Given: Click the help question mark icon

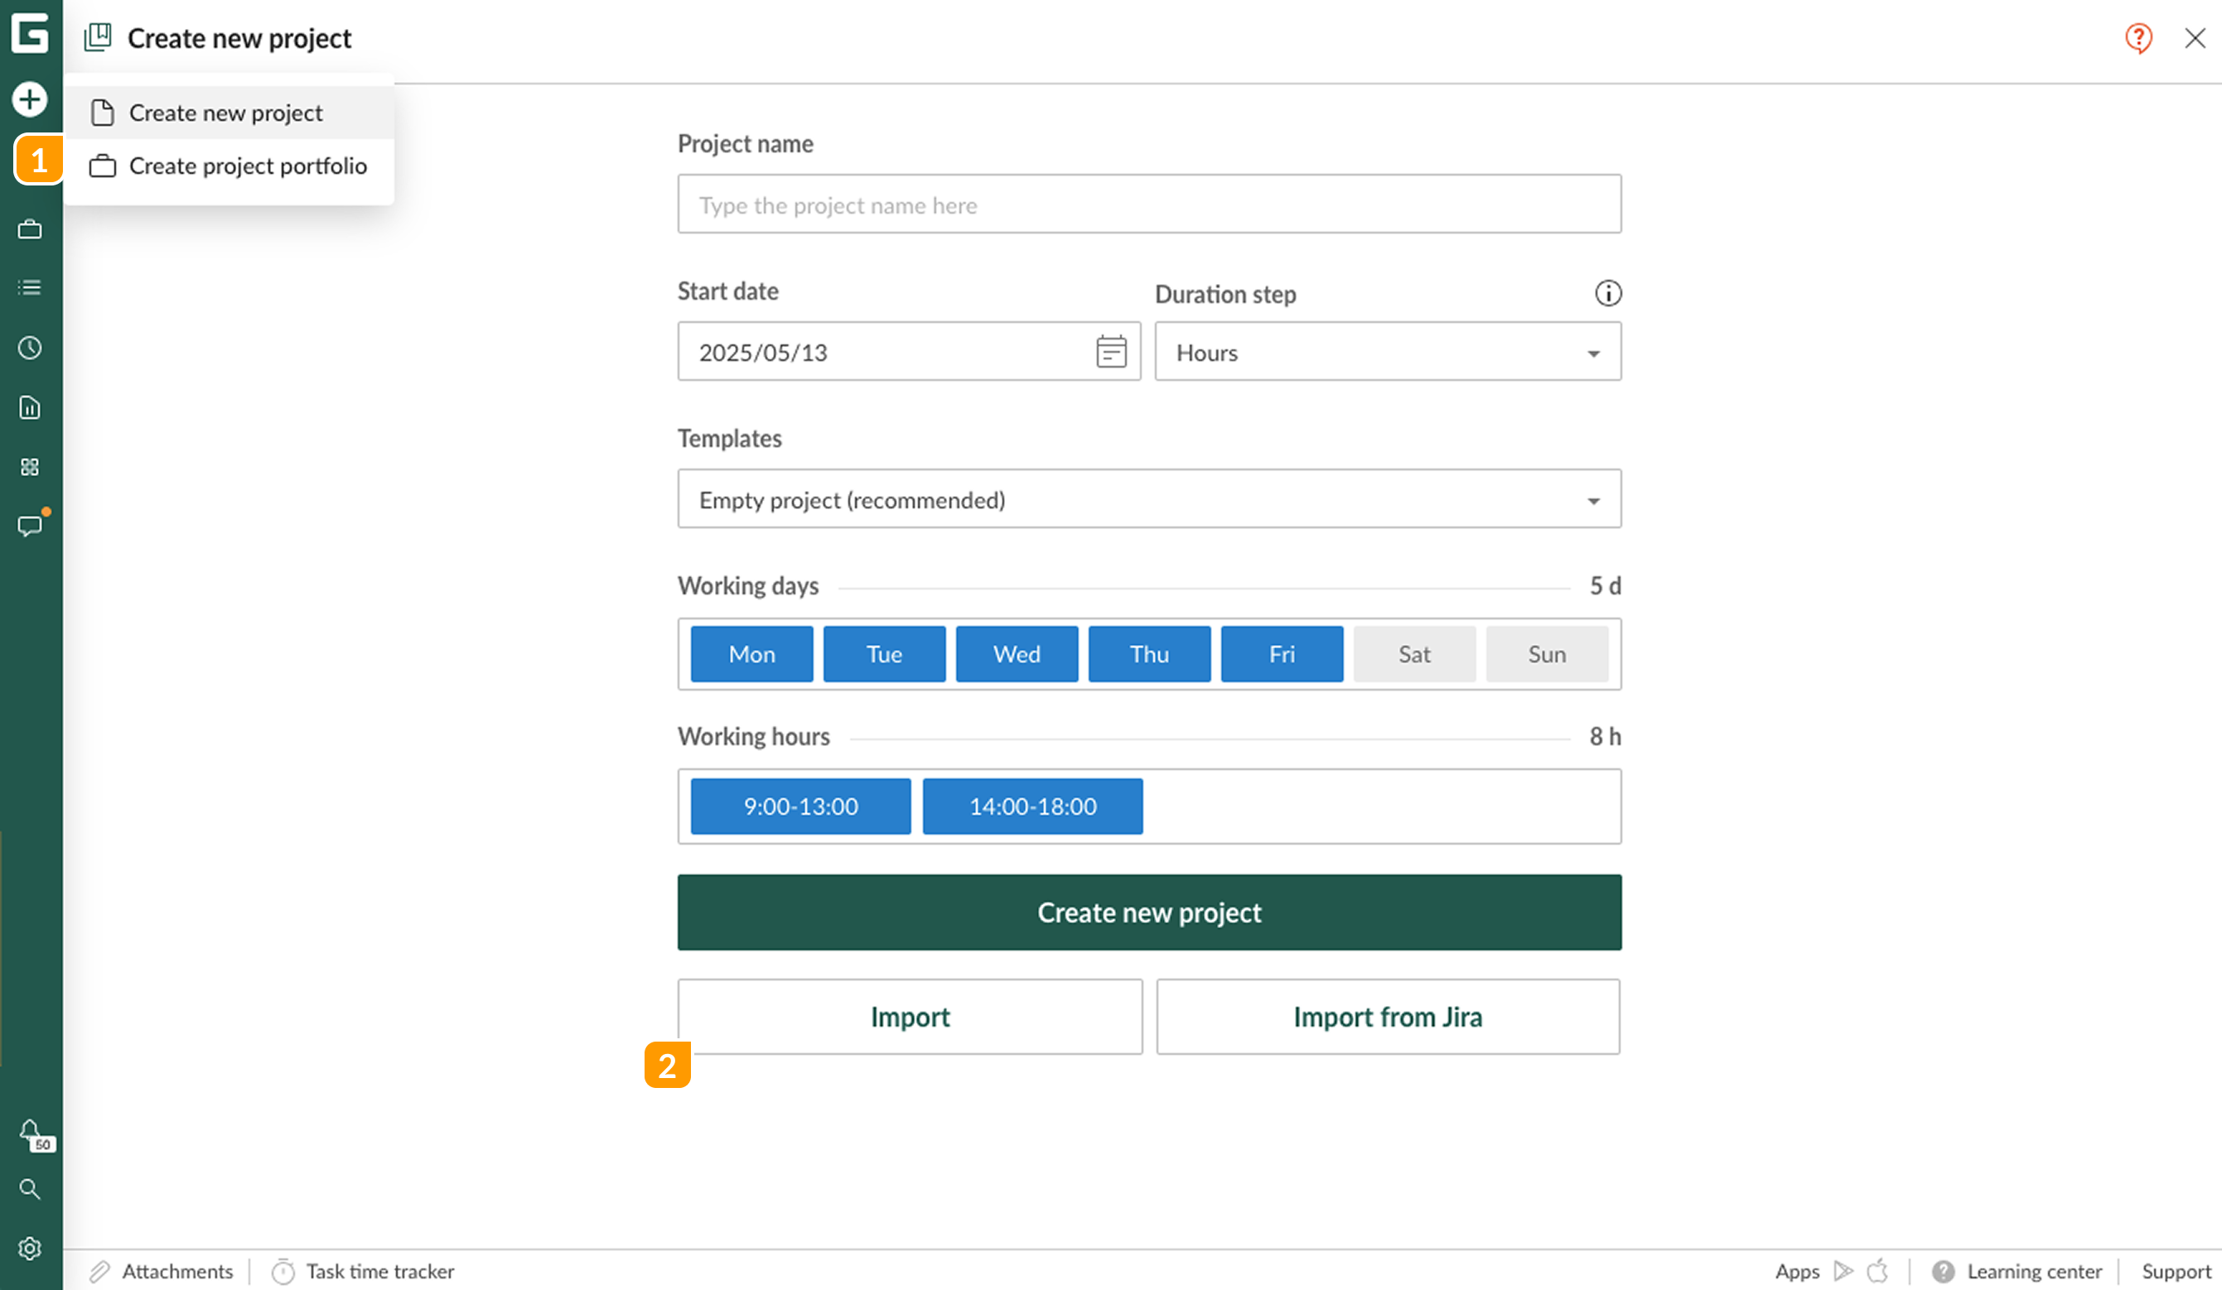Looking at the screenshot, I should tap(2137, 38).
